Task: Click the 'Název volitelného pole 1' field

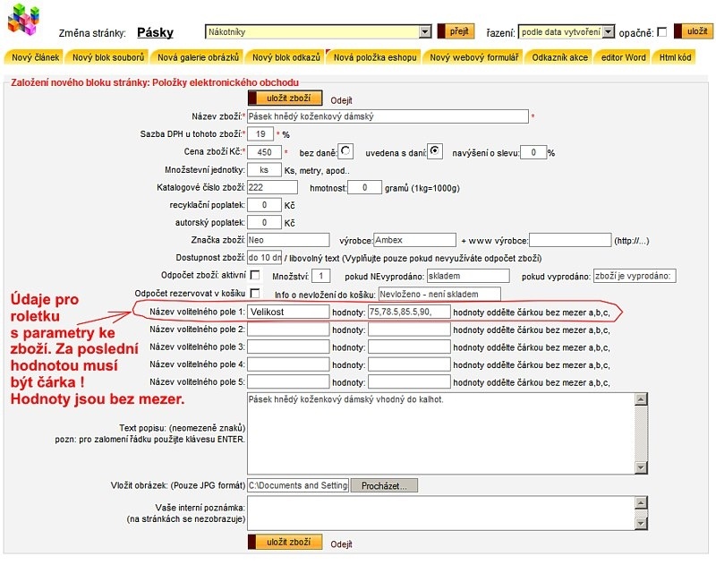Action: (x=288, y=312)
